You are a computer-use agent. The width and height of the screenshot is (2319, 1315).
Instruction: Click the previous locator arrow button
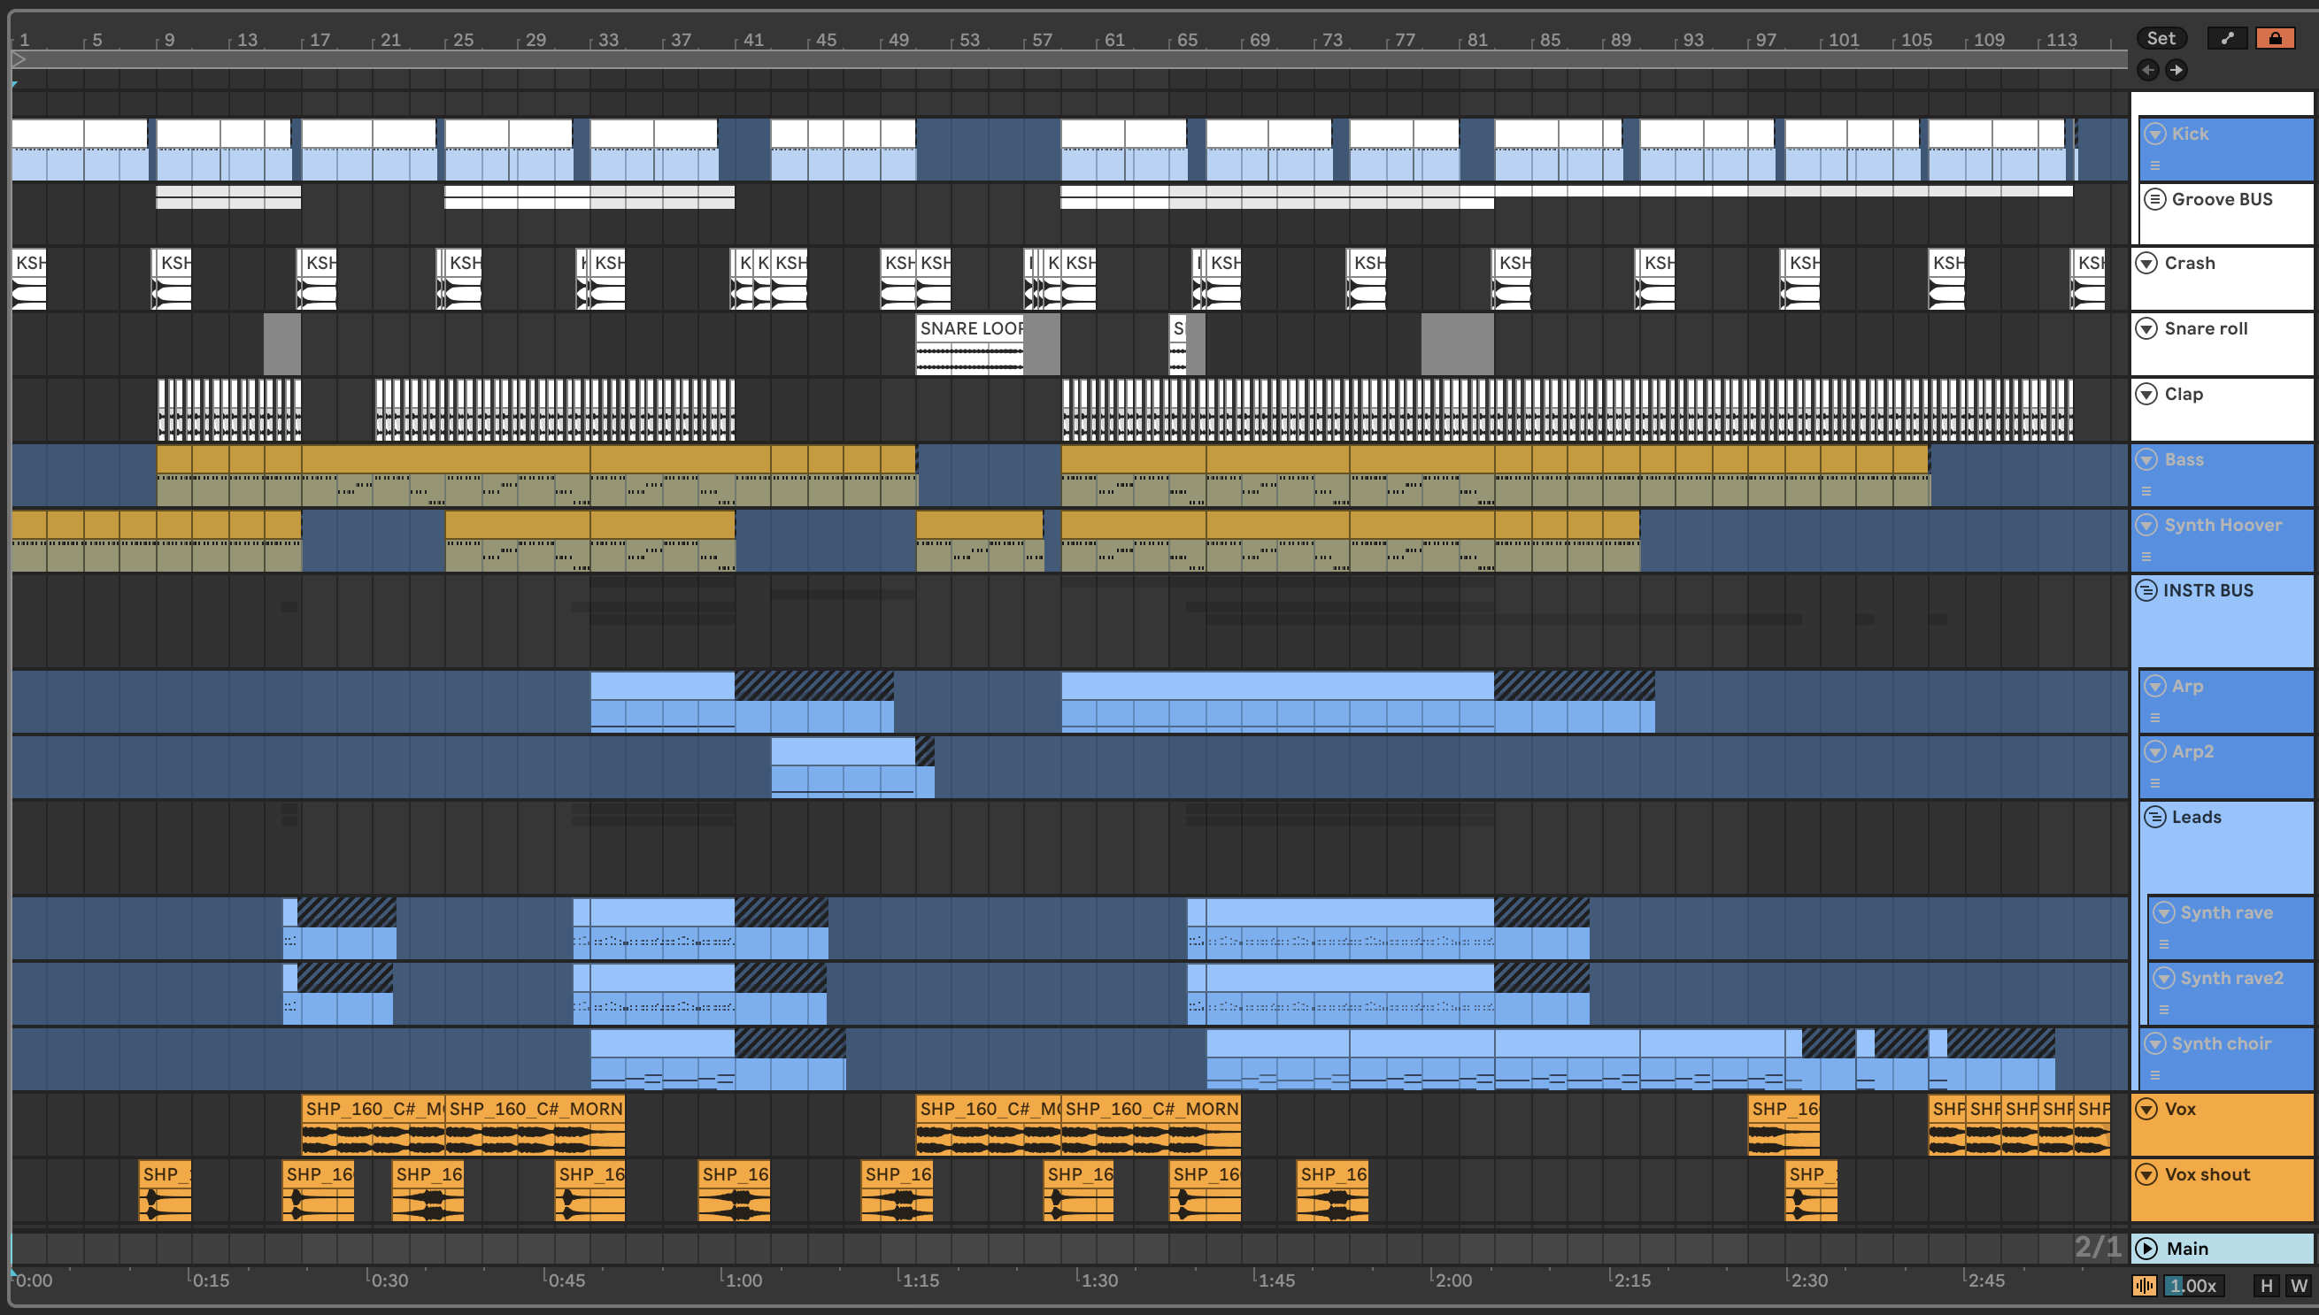pyautogui.click(x=2147, y=70)
